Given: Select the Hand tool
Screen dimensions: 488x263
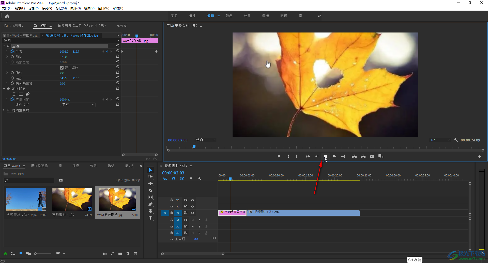Looking at the screenshot, I should 150,211.
